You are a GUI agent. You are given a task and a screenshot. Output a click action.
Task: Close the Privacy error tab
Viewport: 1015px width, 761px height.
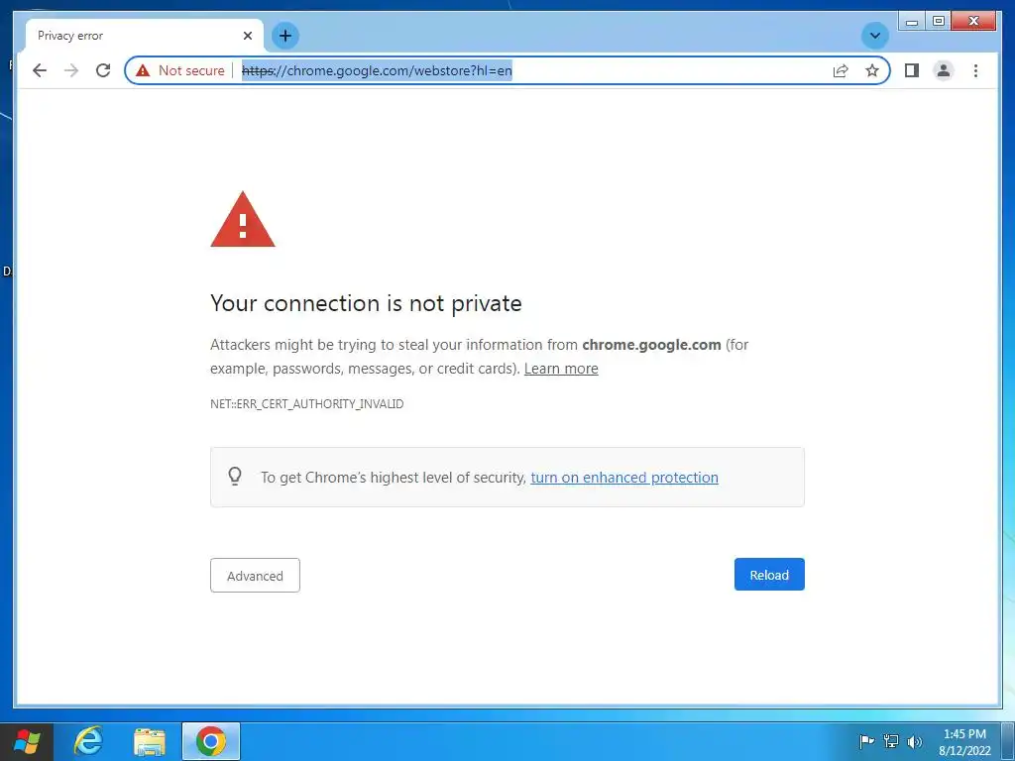coord(247,36)
